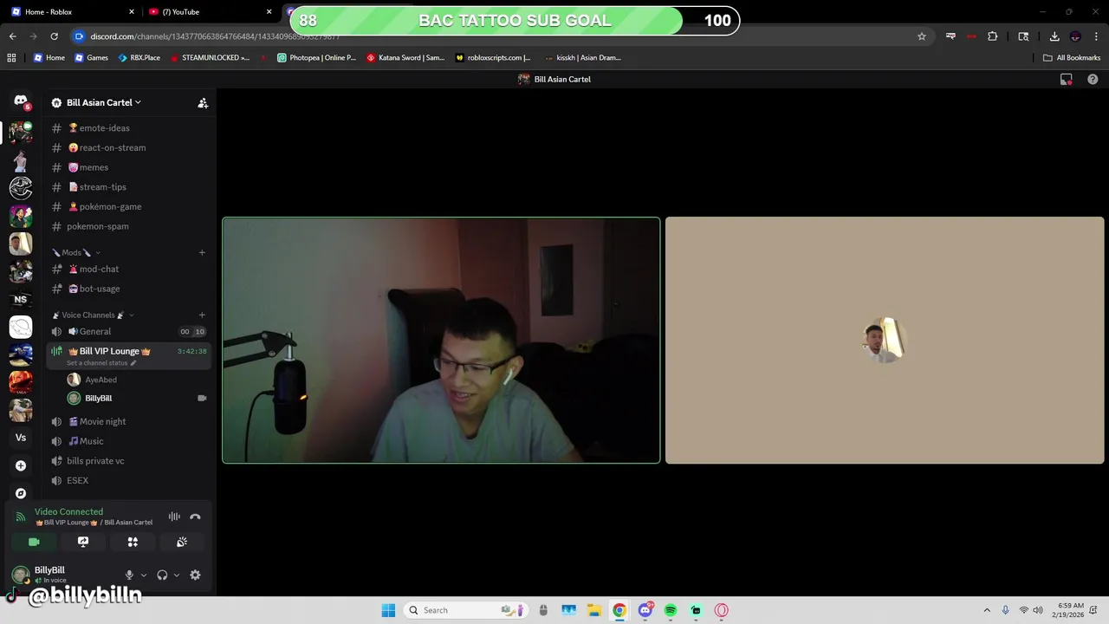Click the plus icon next to Voice Channels
This screenshot has height=624, width=1109.
[202, 315]
